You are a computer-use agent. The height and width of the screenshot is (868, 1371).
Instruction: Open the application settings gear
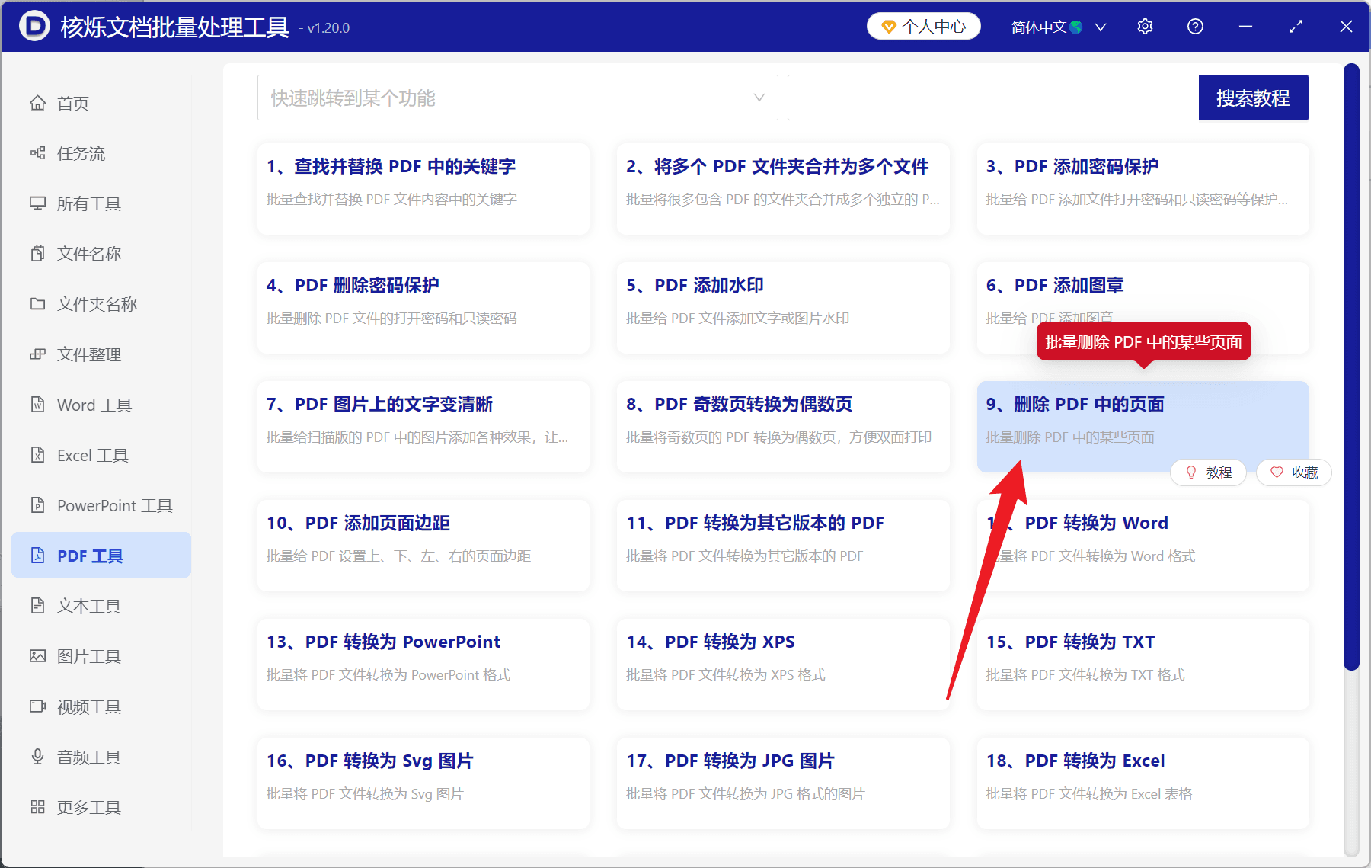coord(1145,26)
